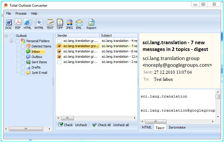Collapse the Personal Folders node
The height and width of the screenshot is (142, 224).
[11, 41]
